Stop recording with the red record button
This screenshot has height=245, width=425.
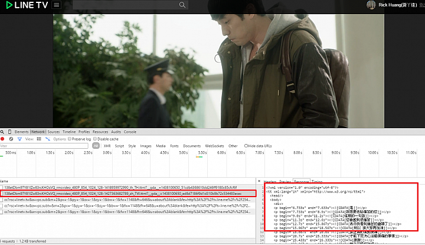pyautogui.click(x=2, y=139)
